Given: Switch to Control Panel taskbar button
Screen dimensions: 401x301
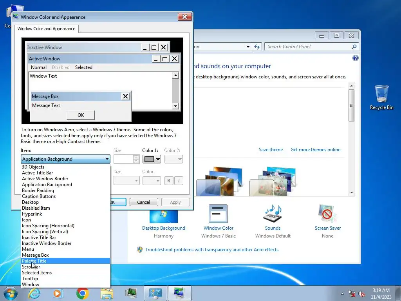Looking at the screenshot, I should [x=155, y=293].
